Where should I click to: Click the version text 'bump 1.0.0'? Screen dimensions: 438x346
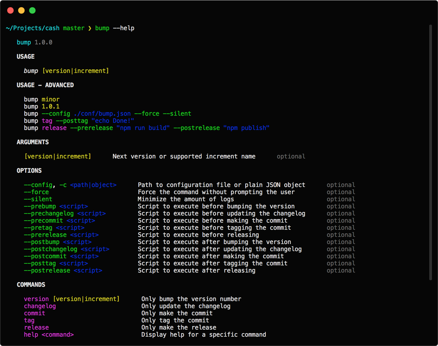point(35,42)
